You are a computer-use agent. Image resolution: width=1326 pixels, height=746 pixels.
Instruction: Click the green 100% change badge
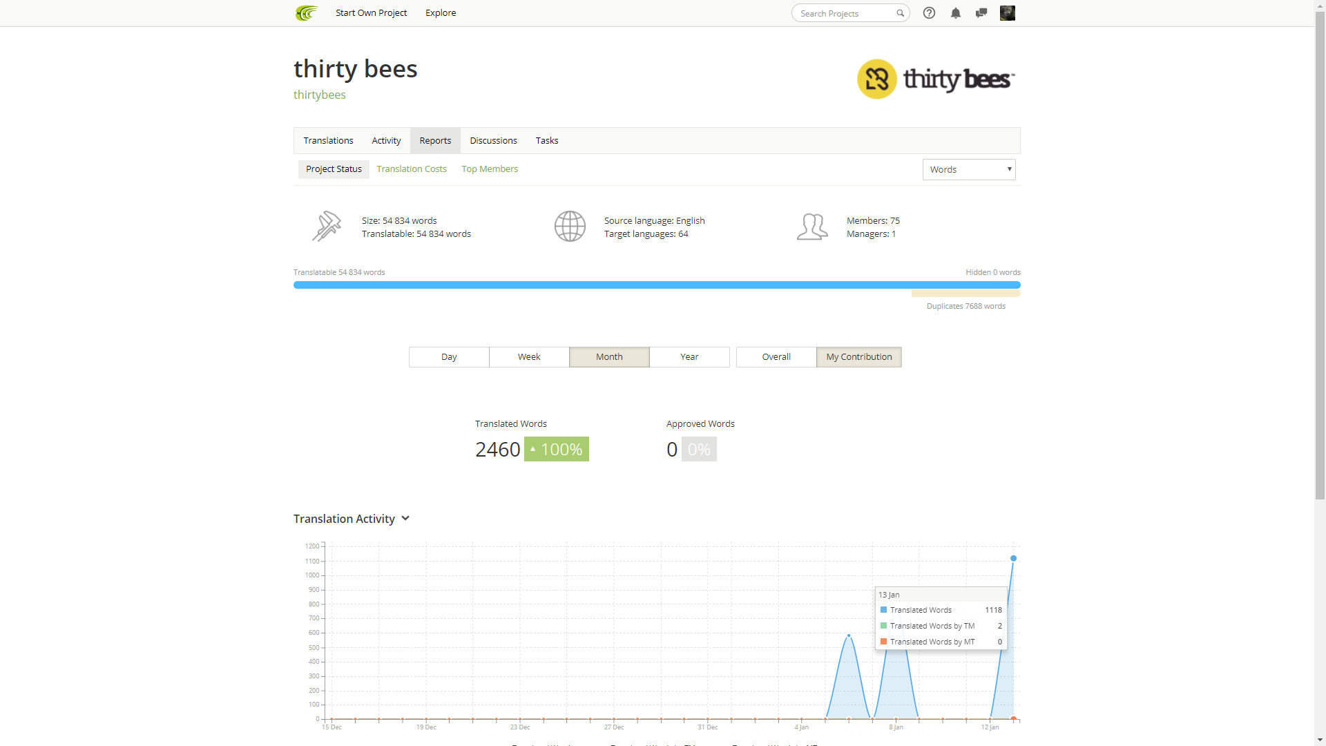point(557,449)
